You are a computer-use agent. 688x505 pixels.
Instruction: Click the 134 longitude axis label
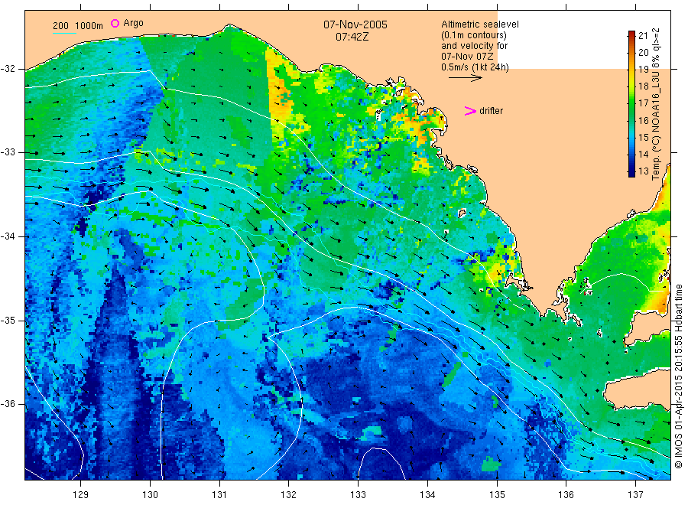click(427, 495)
